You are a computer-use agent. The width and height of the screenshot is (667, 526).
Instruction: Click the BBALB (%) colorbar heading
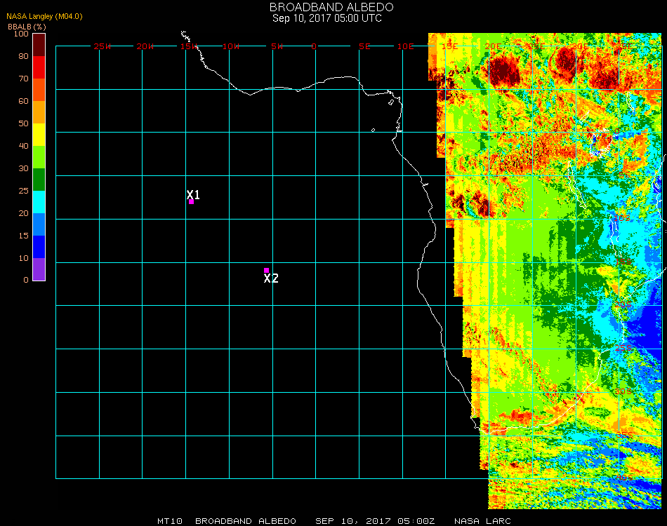pos(27,27)
